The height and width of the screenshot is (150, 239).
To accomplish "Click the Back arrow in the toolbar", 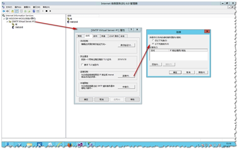I will tap(4, 11).
